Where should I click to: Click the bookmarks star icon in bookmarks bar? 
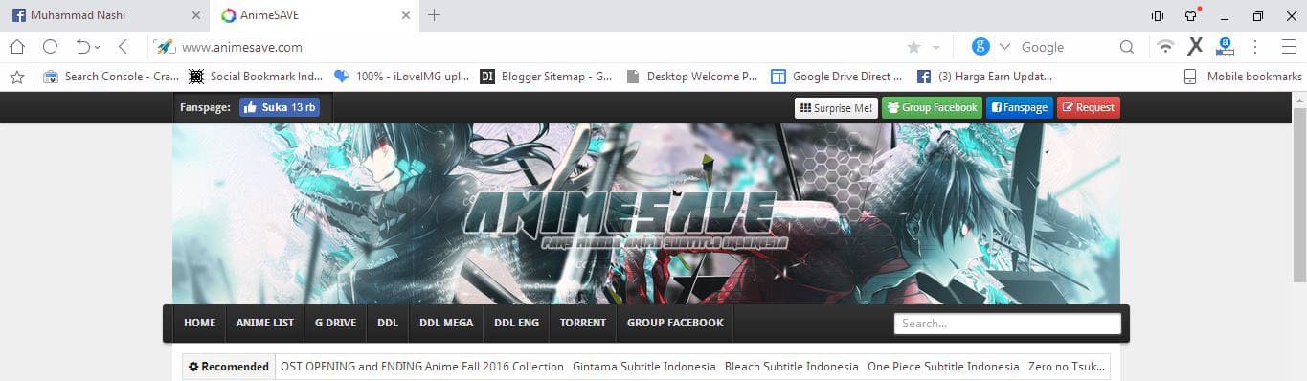[x=16, y=77]
